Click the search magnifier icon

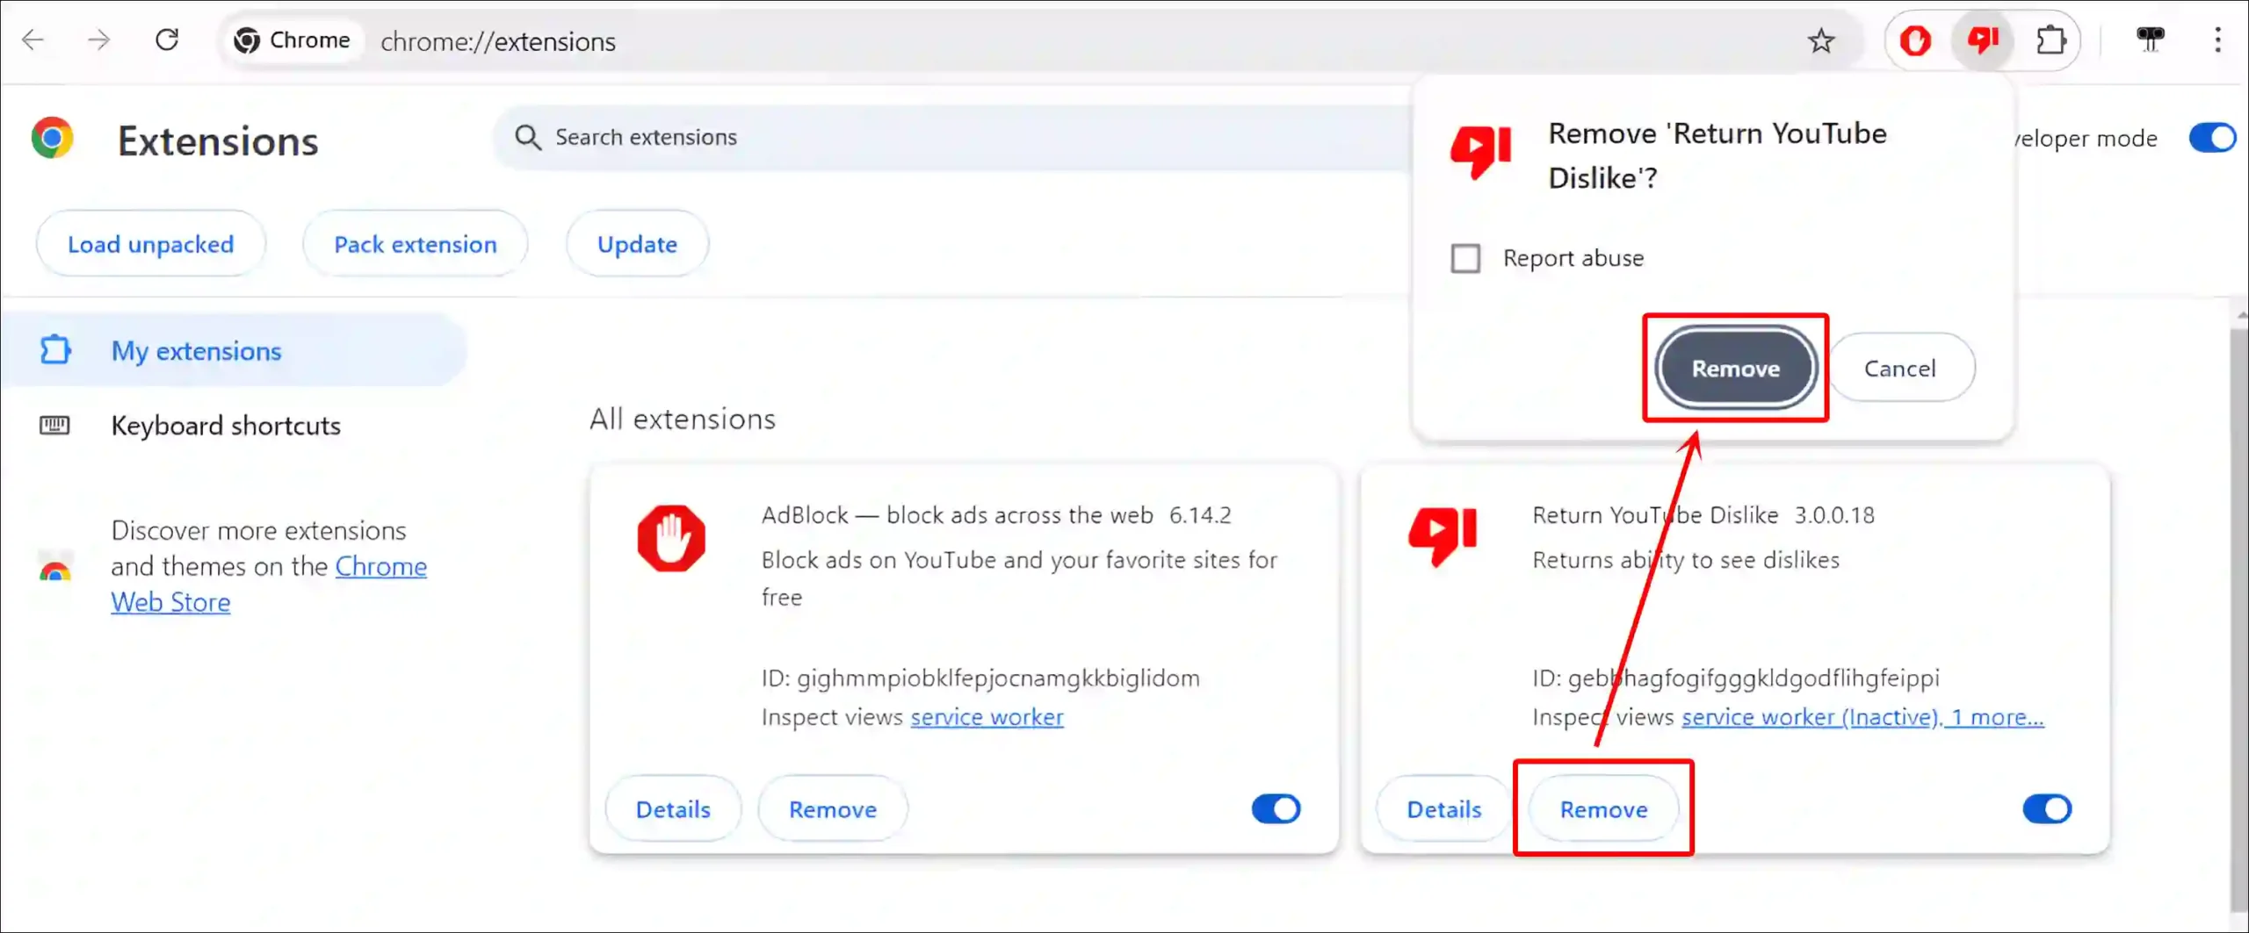point(527,138)
